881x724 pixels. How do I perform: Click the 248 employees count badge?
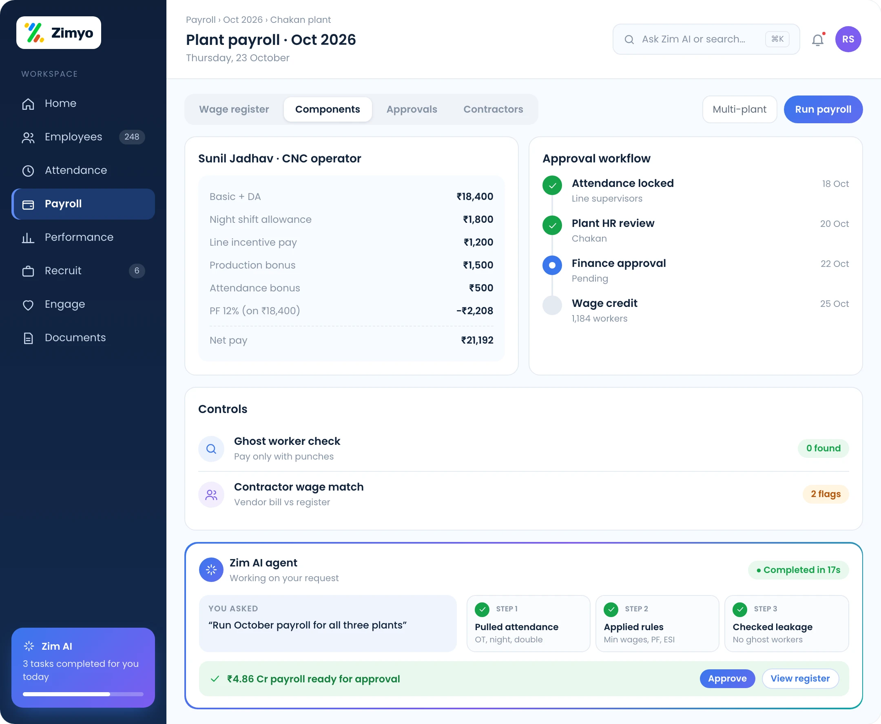tap(132, 137)
